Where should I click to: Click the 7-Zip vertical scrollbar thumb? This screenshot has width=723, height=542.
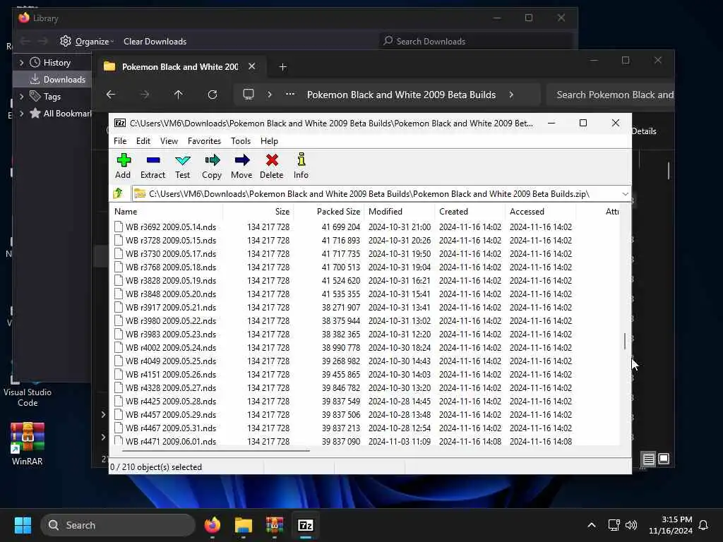tap(625, 342)
